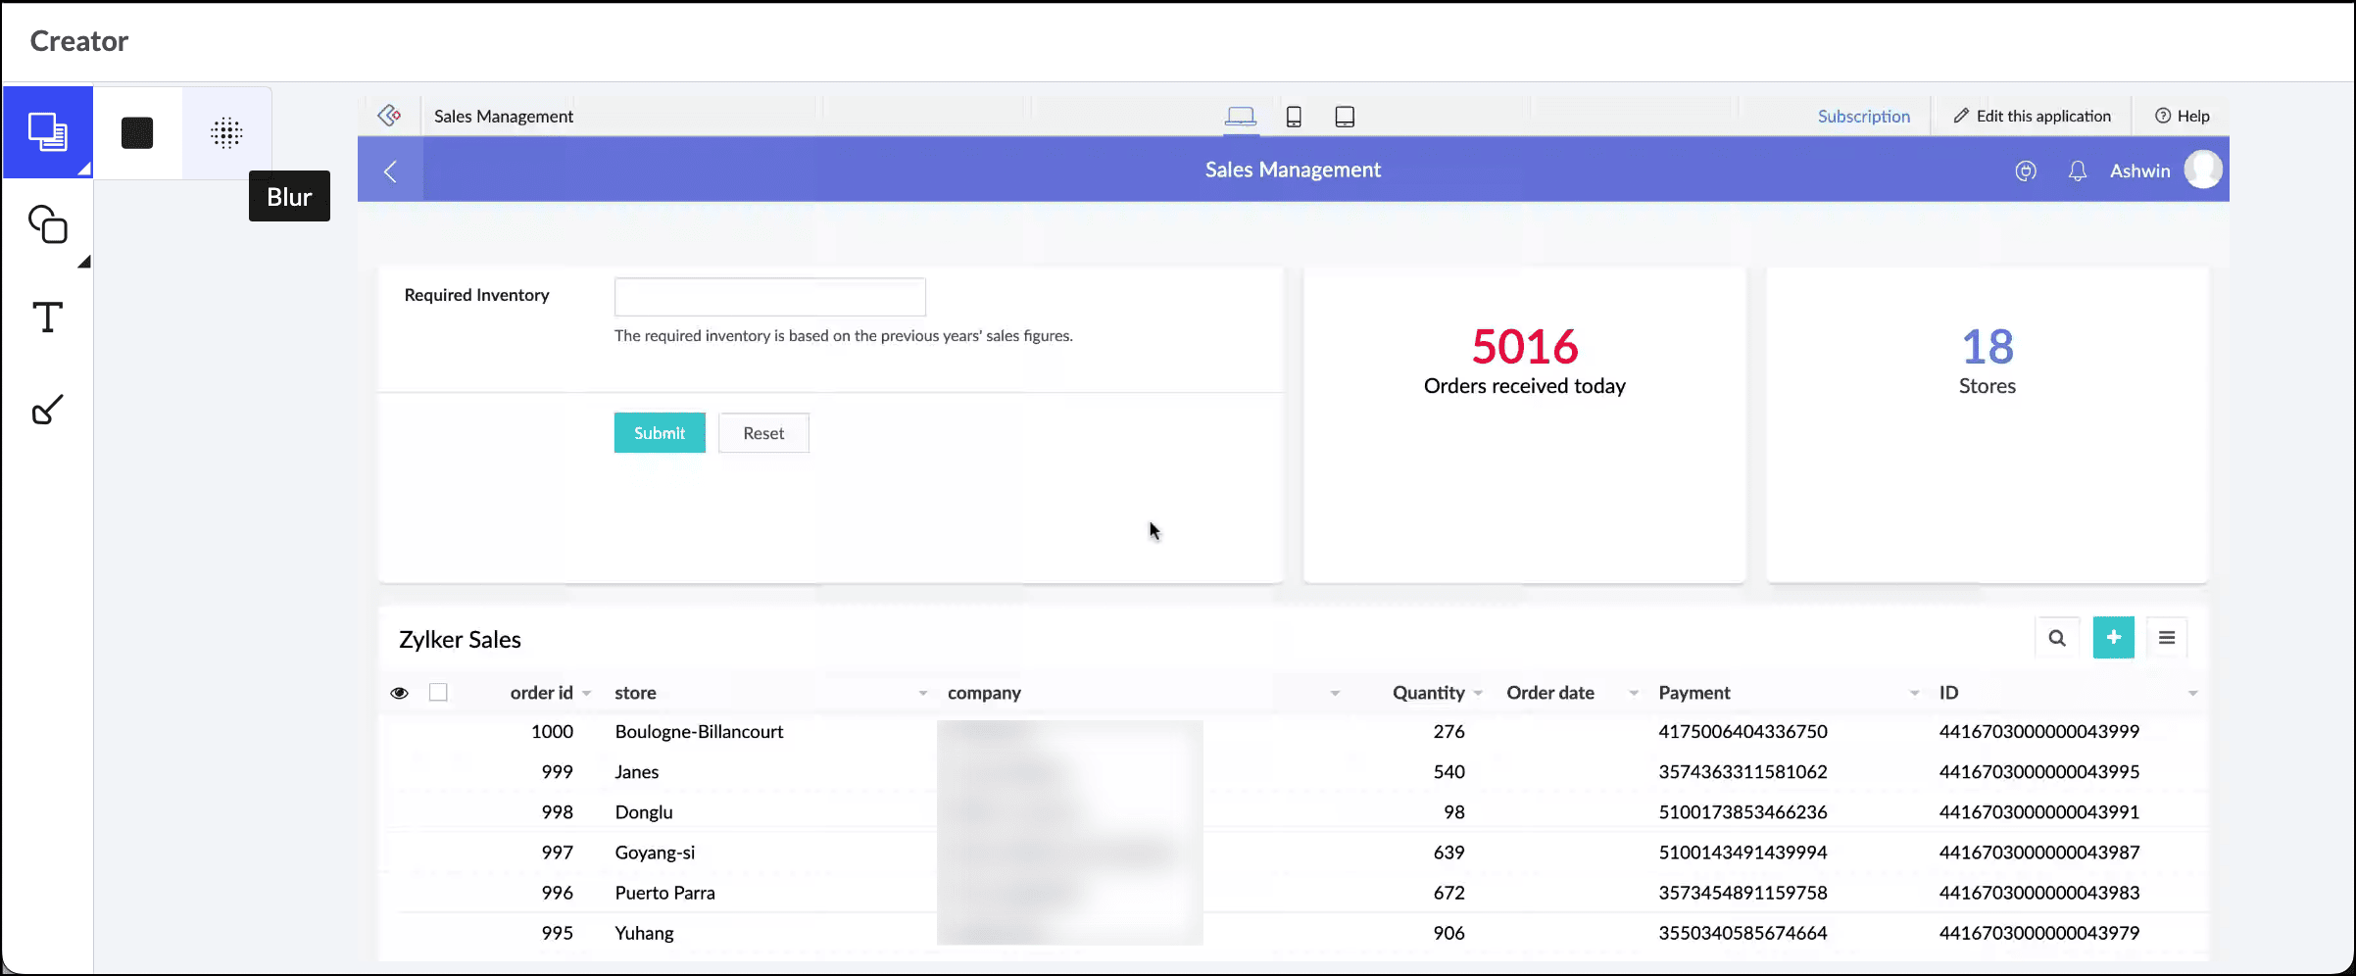Viewport: 2356px width, 976px height.
Task: Pick the highlighter brush tool
Action: 47,410
